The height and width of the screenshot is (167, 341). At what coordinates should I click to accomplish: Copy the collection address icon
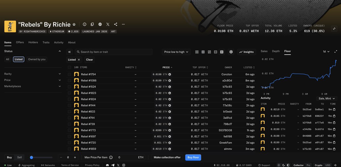[92, 24]
